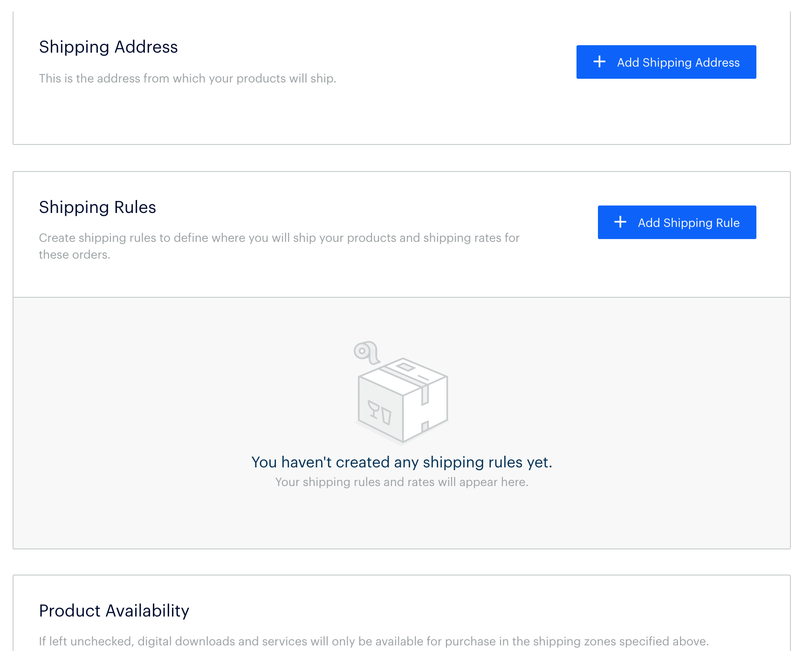The width and height of the screenshot is (803, 651).
Task: Click the 'address from which your products will ship' text
Action: pyautogui.click(x=187, y=78)
